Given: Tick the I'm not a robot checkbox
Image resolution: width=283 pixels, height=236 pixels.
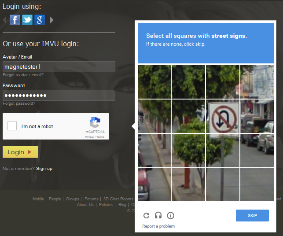Looking at the screenshot, I should [x=13, y=126].
